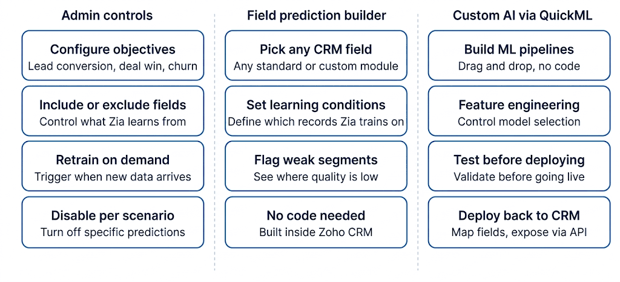Image resolution: width=620 pixels, height=282 pixels.
Task: Choose the Disable per scenario card
Action: [113, 223]
